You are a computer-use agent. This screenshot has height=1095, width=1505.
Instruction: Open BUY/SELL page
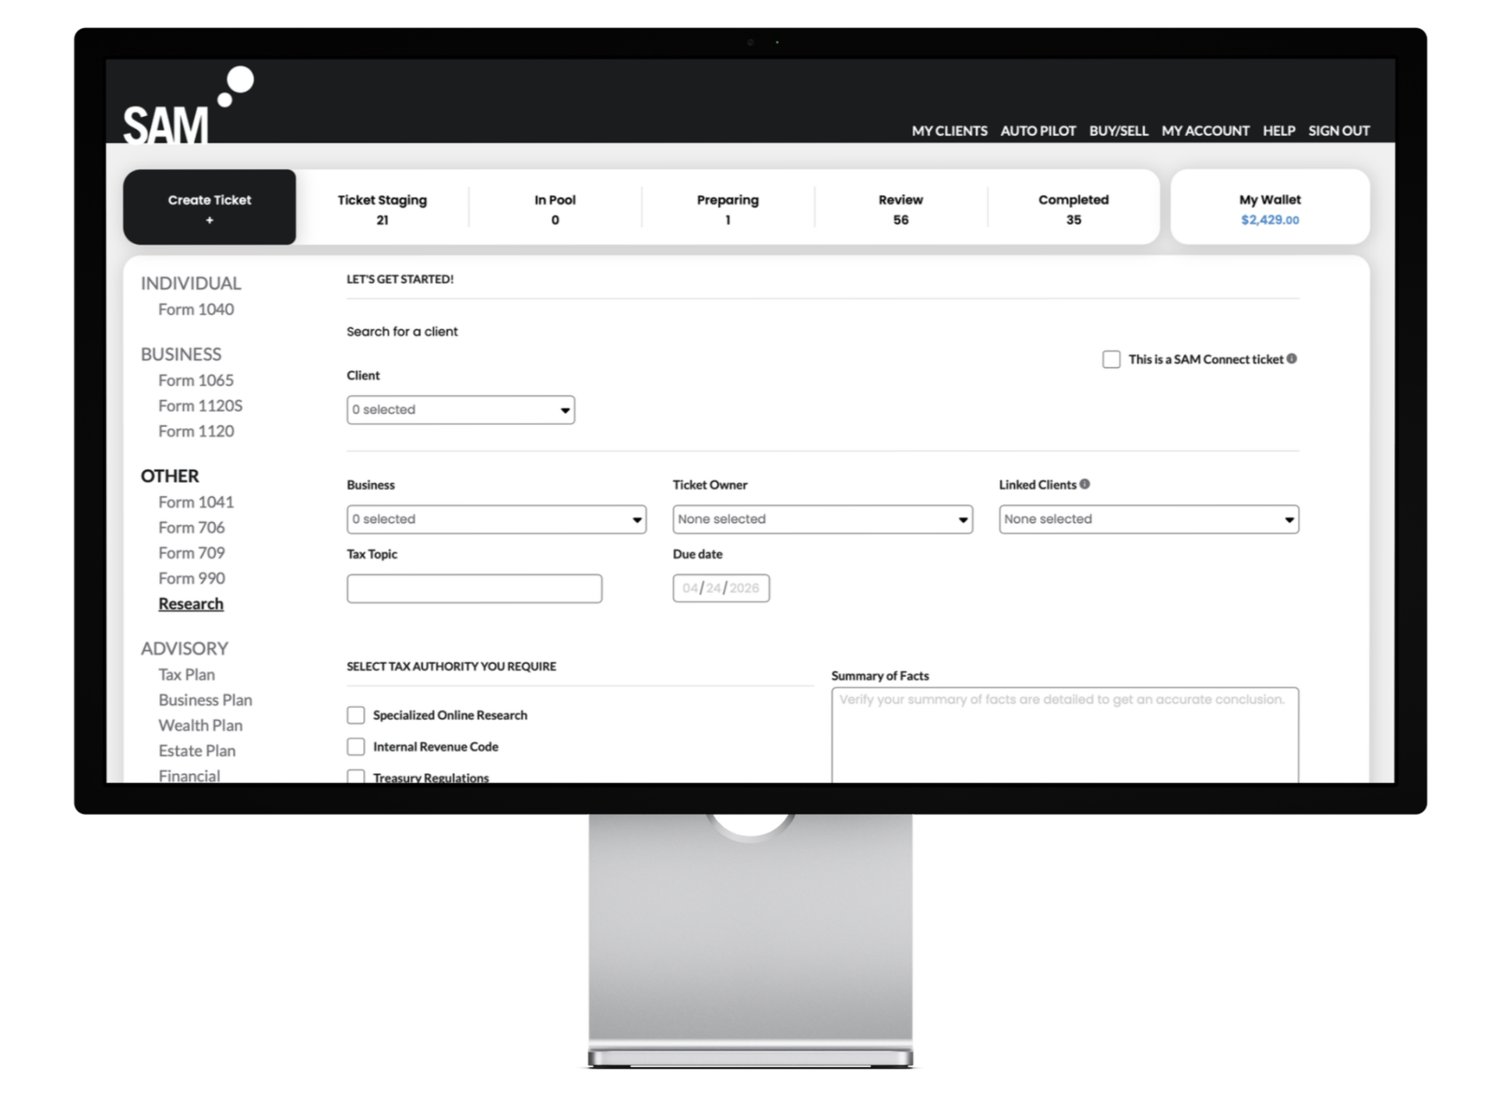pos(1119,131)
